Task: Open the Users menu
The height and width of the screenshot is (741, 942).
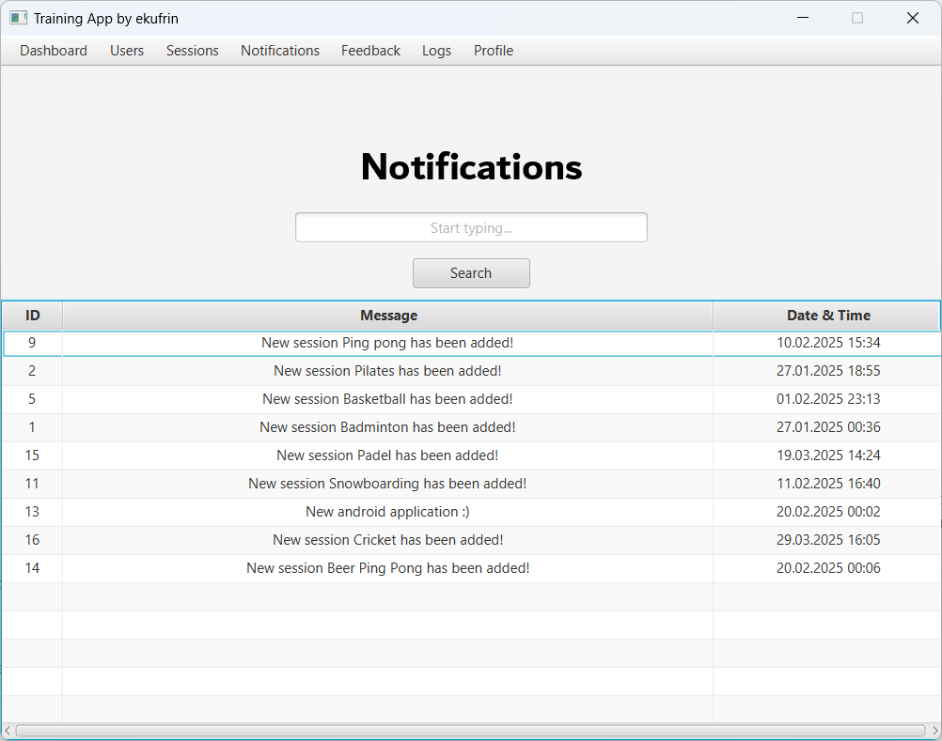Action: point(127,51)
